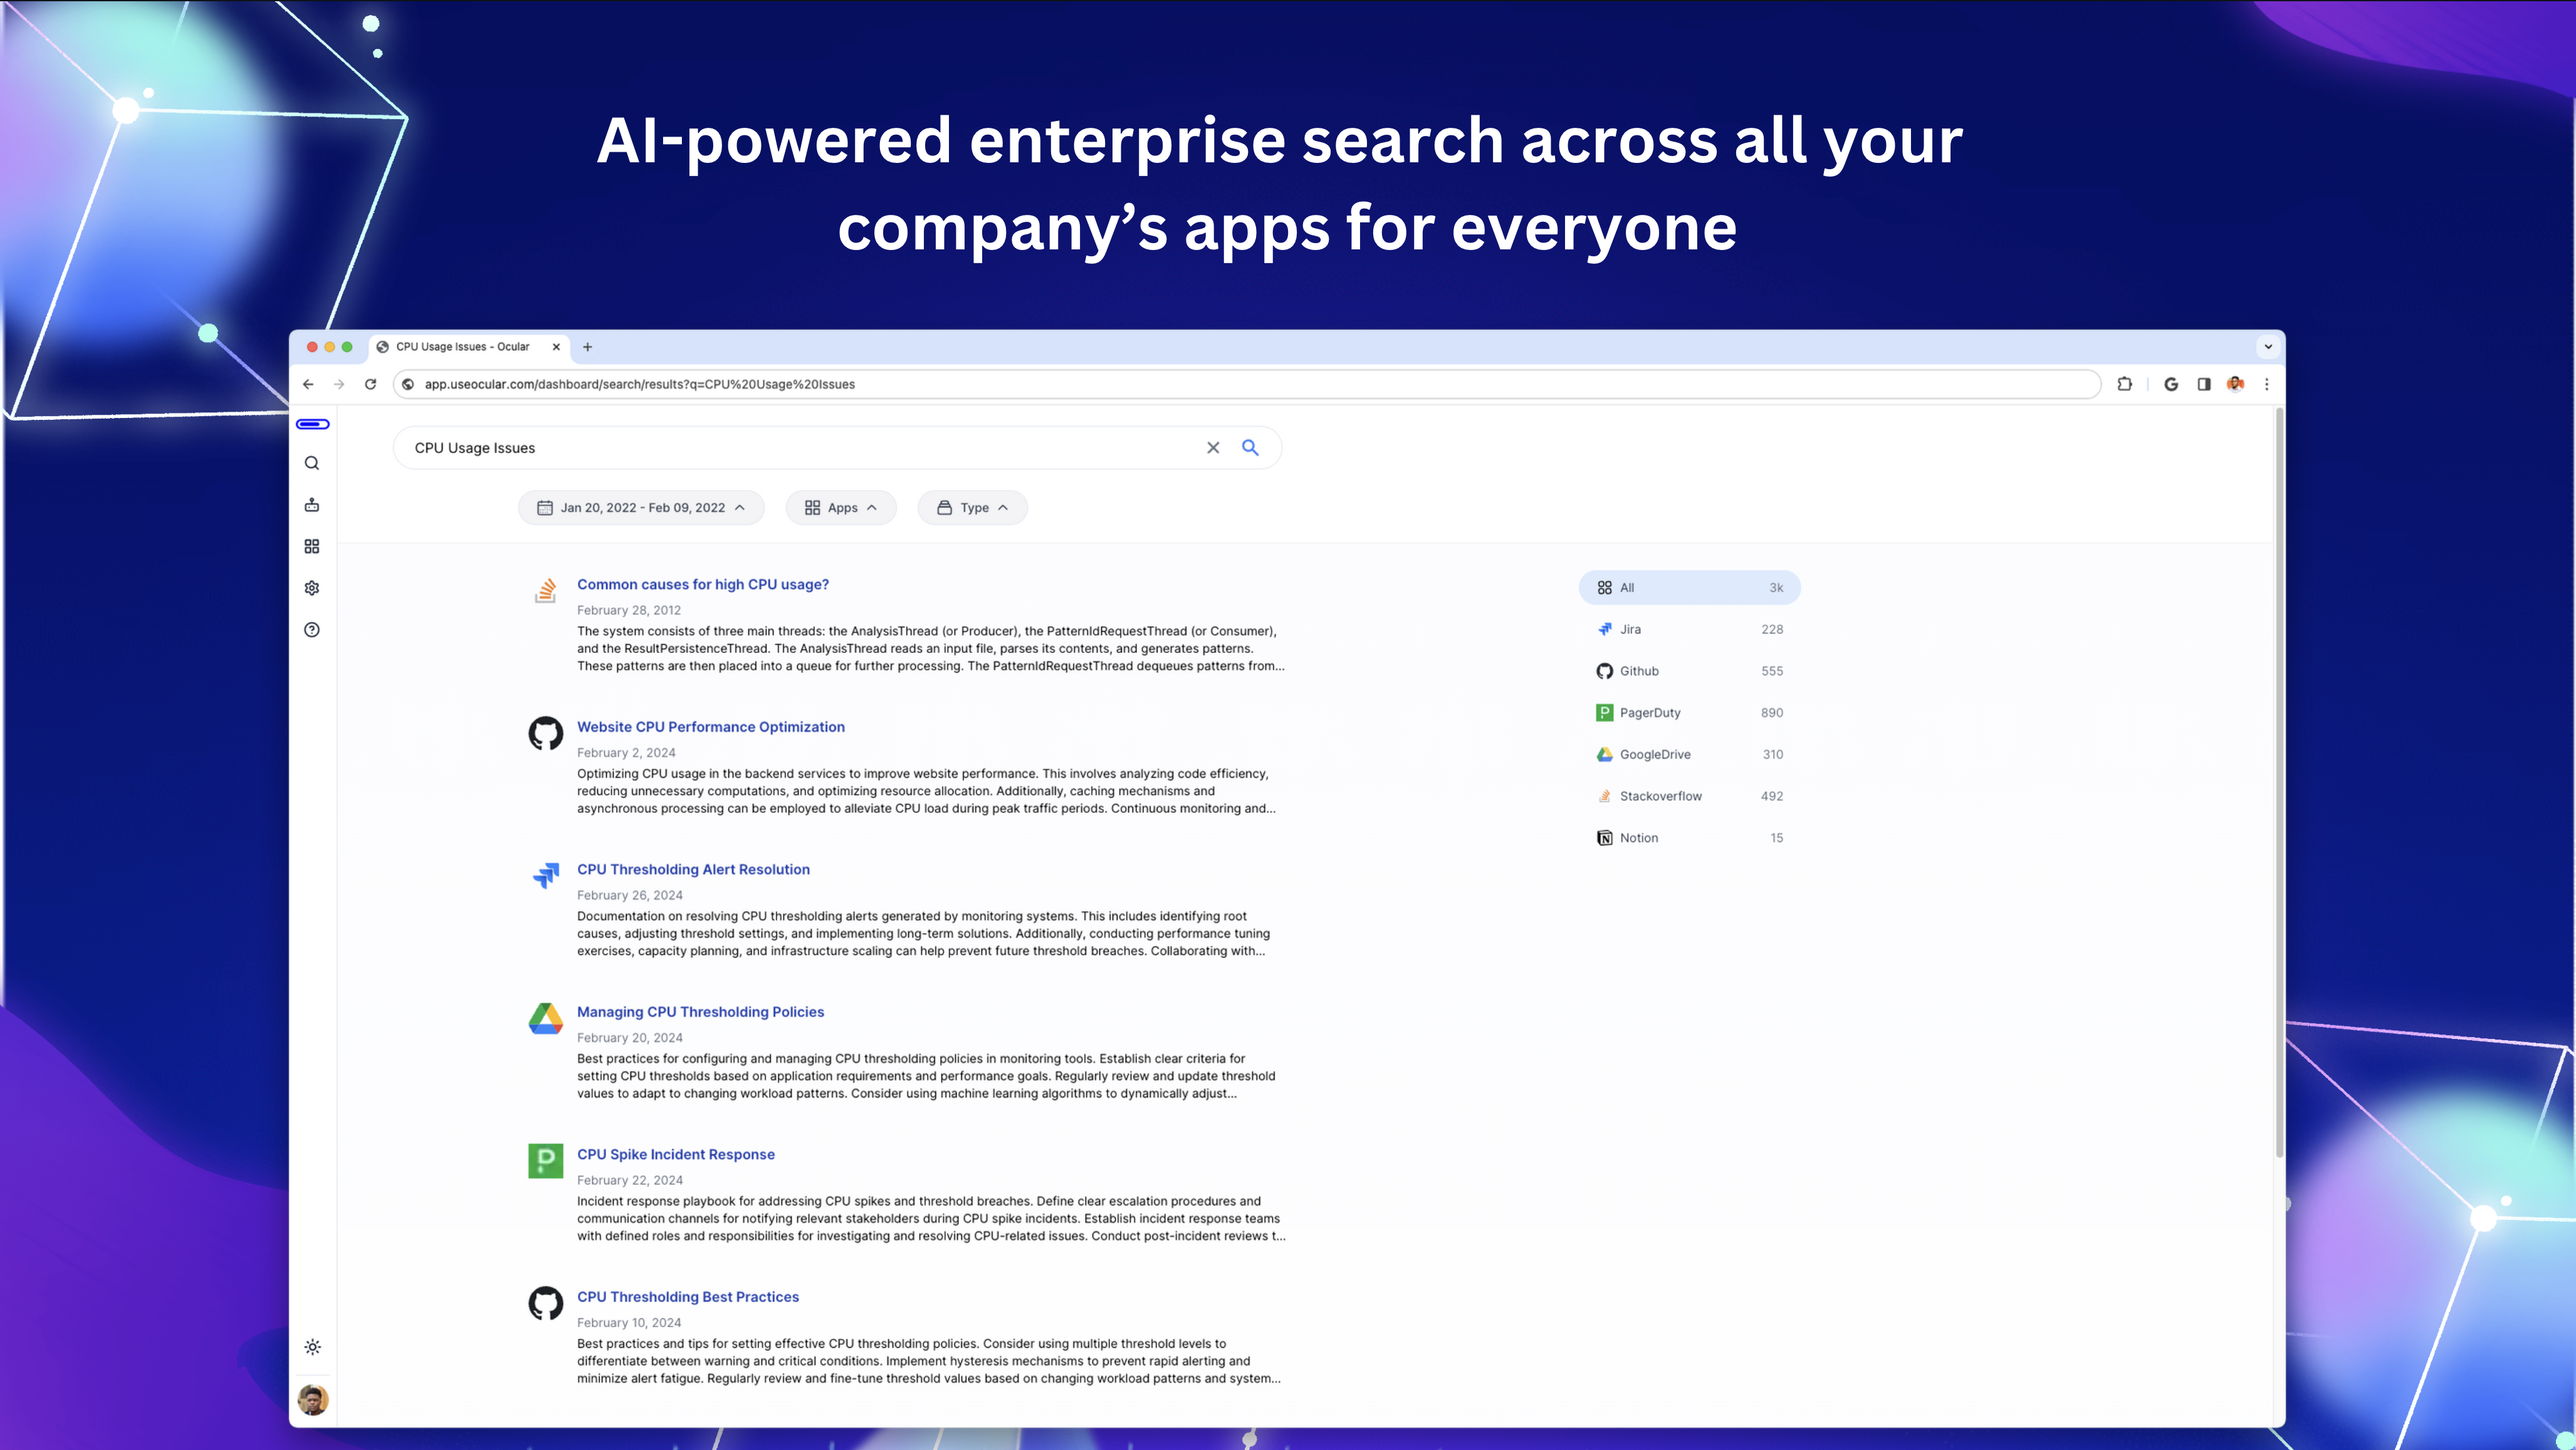Click the help question mark icon
This screenshot has width=2576, height=1450.
312,630
